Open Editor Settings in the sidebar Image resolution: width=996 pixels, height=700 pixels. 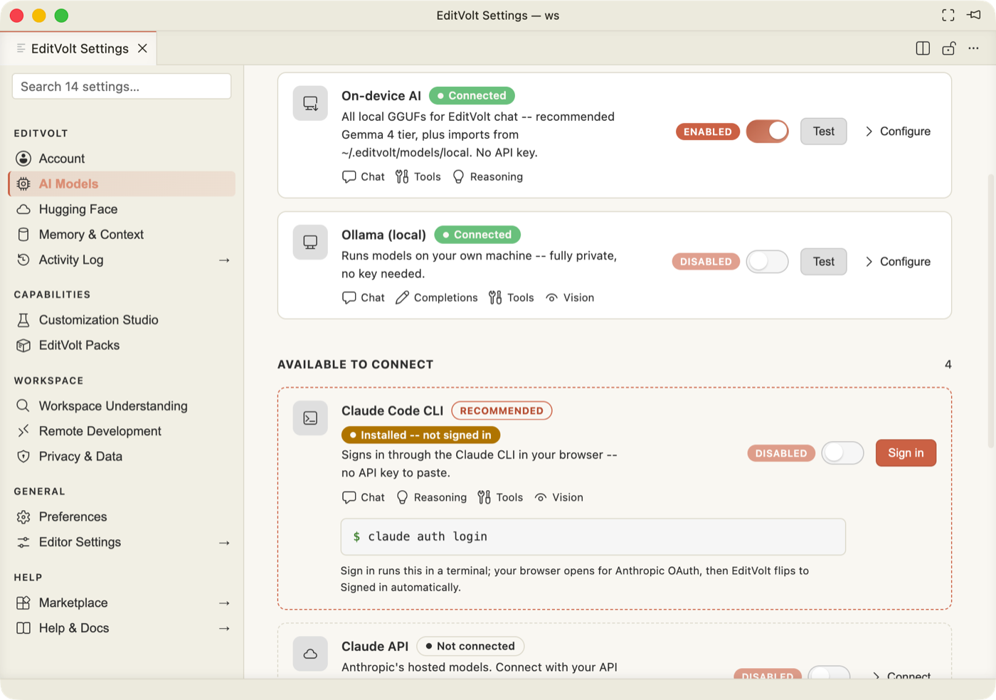tap(122, 542)
